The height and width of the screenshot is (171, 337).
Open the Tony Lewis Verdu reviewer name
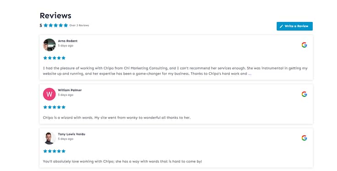tap(72, 134)
